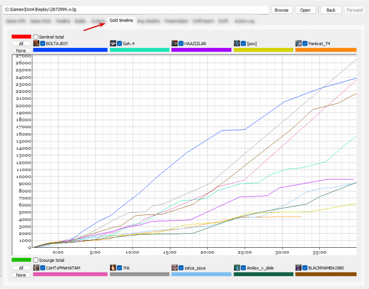Click the greyed-out Forward button
369x289 pixels.
pos(354,10)
